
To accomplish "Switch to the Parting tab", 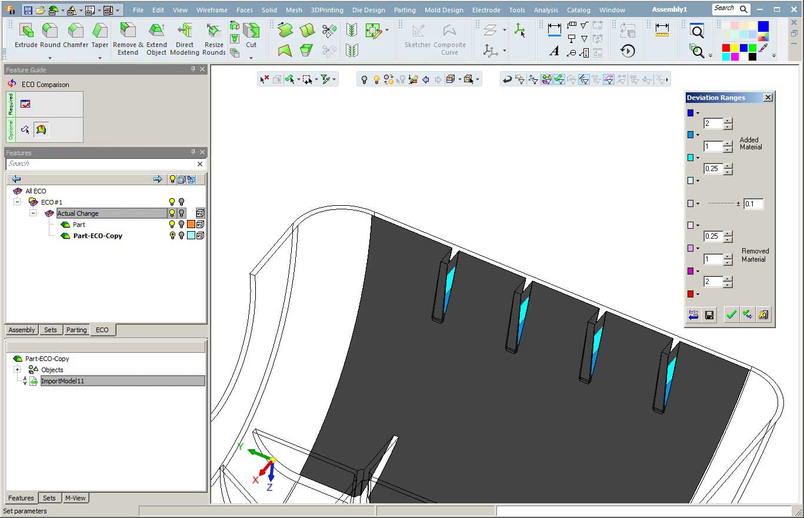I will 76,330.
